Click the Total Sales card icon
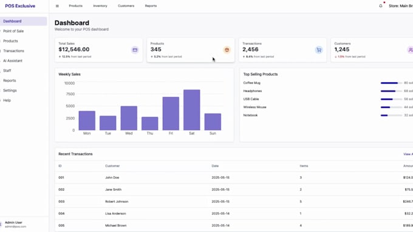Screen dimensions: 413x232 point(135,50)
